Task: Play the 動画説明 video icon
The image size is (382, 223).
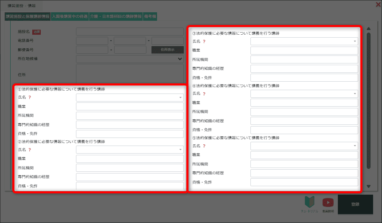Action: (x=328, y=202)
